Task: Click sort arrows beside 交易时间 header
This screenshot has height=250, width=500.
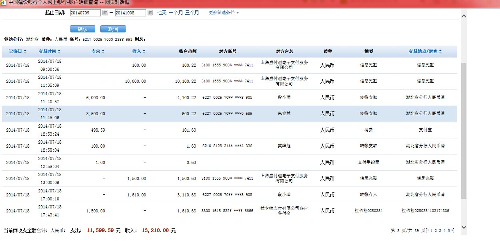Action: 60,52
